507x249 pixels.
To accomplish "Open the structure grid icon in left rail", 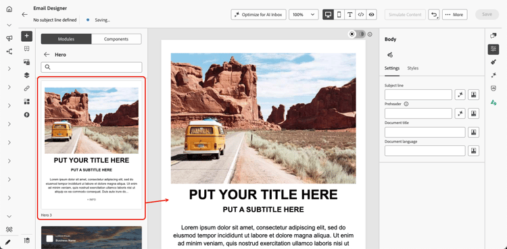I will [27, 49].
